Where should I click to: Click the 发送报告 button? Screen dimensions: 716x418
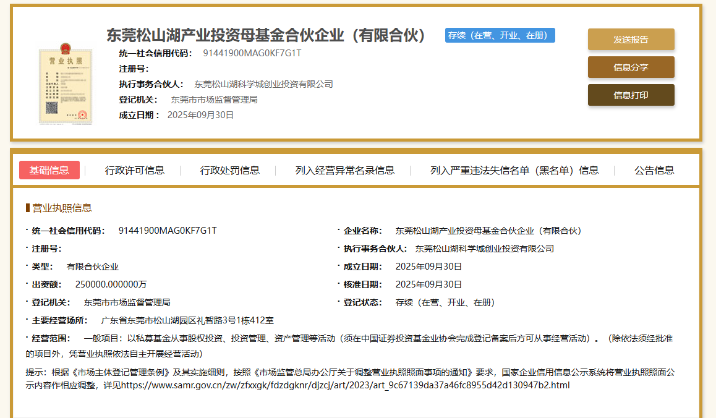631,40
